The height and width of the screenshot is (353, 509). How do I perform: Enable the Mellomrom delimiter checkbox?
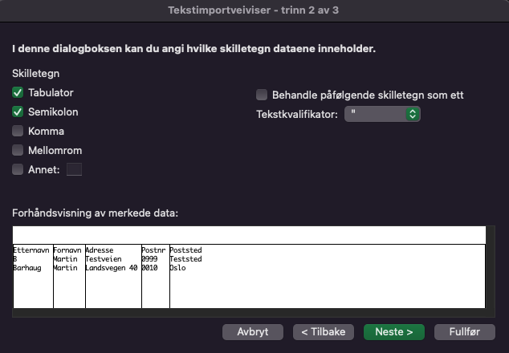(18, 150)
